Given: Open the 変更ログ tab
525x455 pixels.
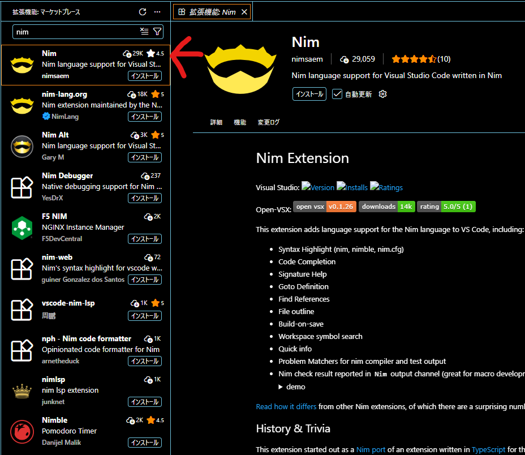Looking at the screenshot, I should point(269,122).
